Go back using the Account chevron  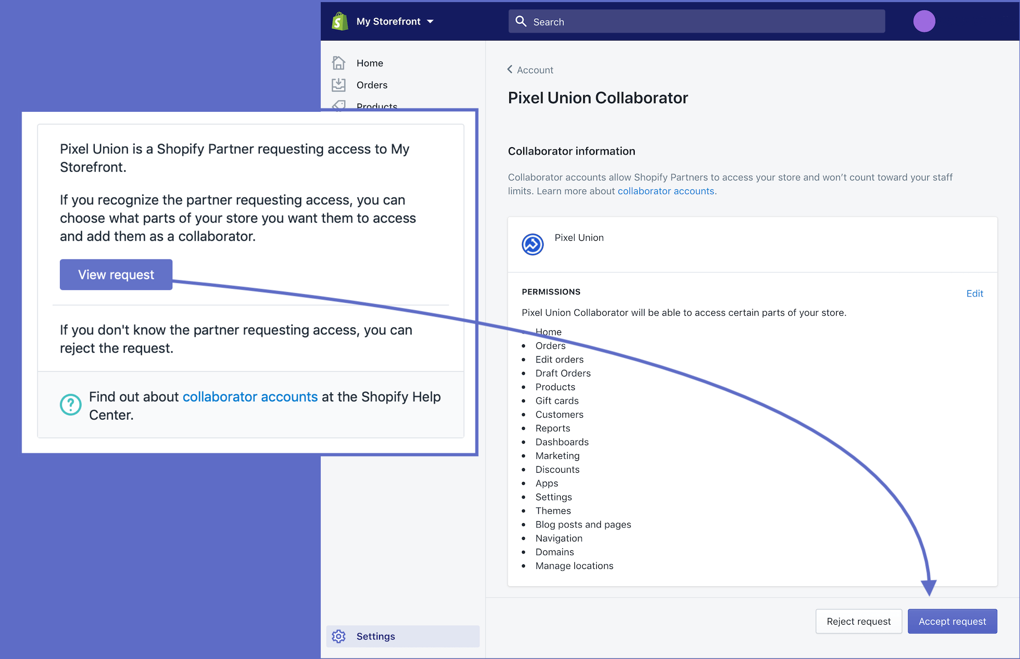pyautogui.click(x=510, y=70)
